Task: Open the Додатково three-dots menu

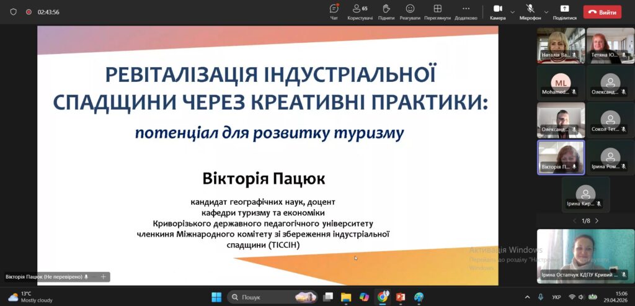Action: pyautogui.click(x=466, y=9)
